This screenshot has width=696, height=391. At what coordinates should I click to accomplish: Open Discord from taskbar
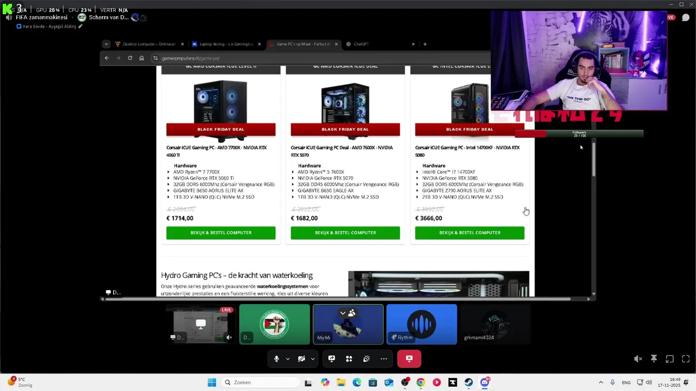point(484,382)
